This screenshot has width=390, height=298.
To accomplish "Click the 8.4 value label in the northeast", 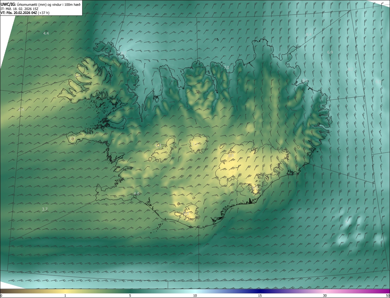I will 309,34.
